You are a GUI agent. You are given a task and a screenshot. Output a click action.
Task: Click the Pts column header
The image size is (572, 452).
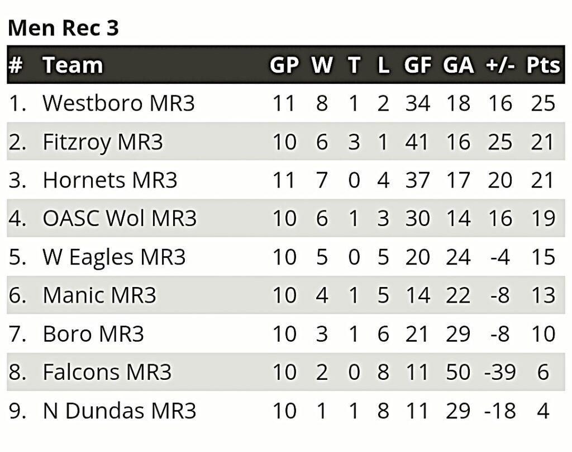click(x=543, y=65)
